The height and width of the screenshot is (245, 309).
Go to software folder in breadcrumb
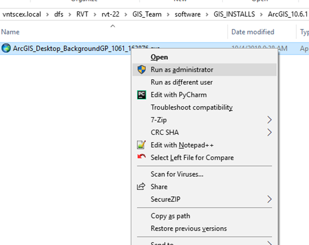click(x=188, y=14)
